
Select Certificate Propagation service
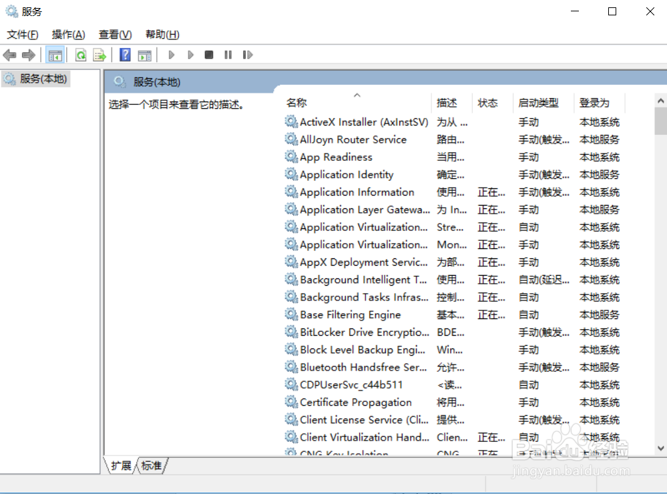[x=452, y=402]
